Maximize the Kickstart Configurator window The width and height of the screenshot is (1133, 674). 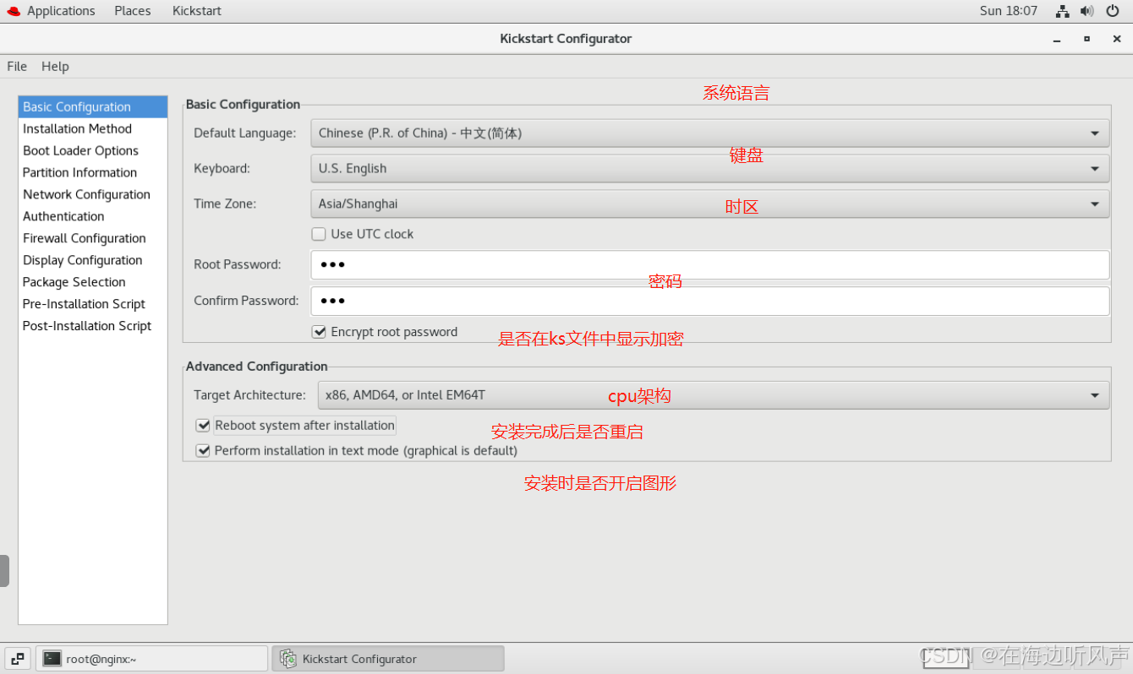coord(1086,39)
